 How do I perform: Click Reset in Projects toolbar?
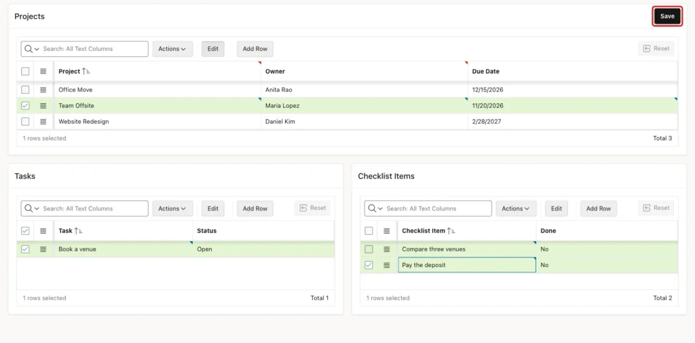pyautogui.click(x=656, y=49)
